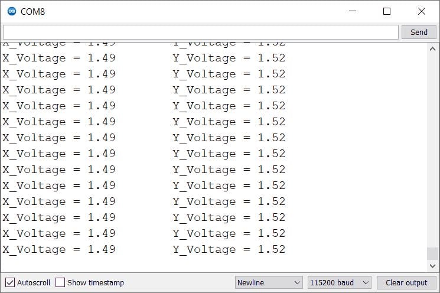Viewport: 440px width, 293px height.
Task: Close the COM8 serial monitor window
Action: pos(421,11)
